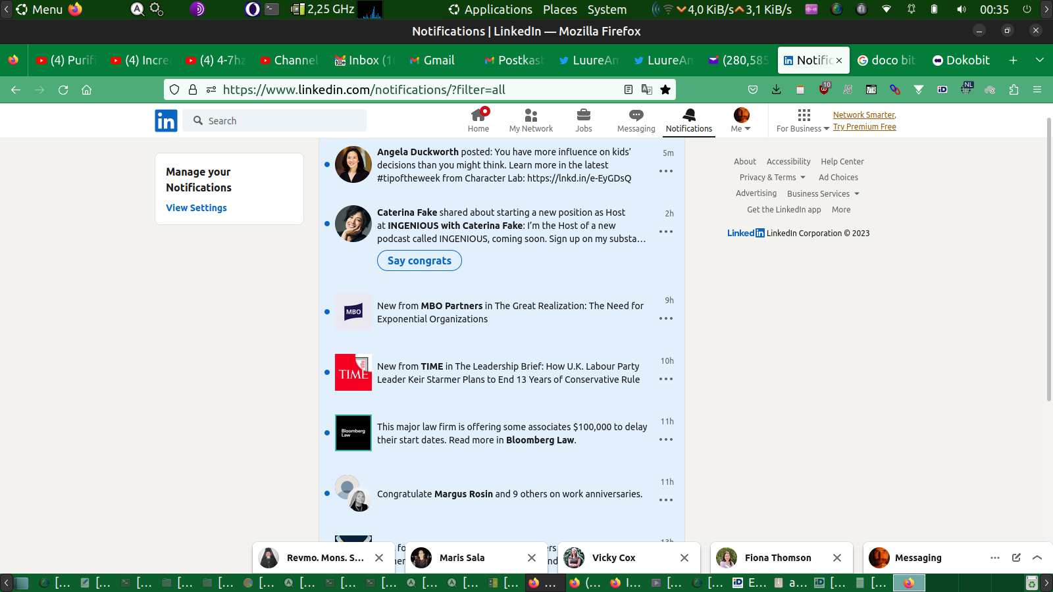Open options for Angela Duckworth notification

click(666, 171)
